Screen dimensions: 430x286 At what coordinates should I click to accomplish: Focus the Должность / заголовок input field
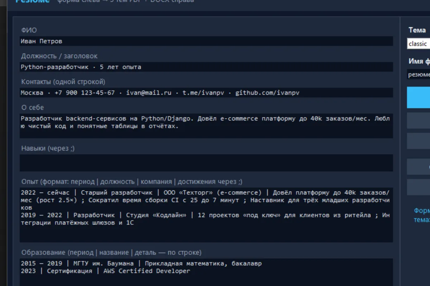[206, 67]
